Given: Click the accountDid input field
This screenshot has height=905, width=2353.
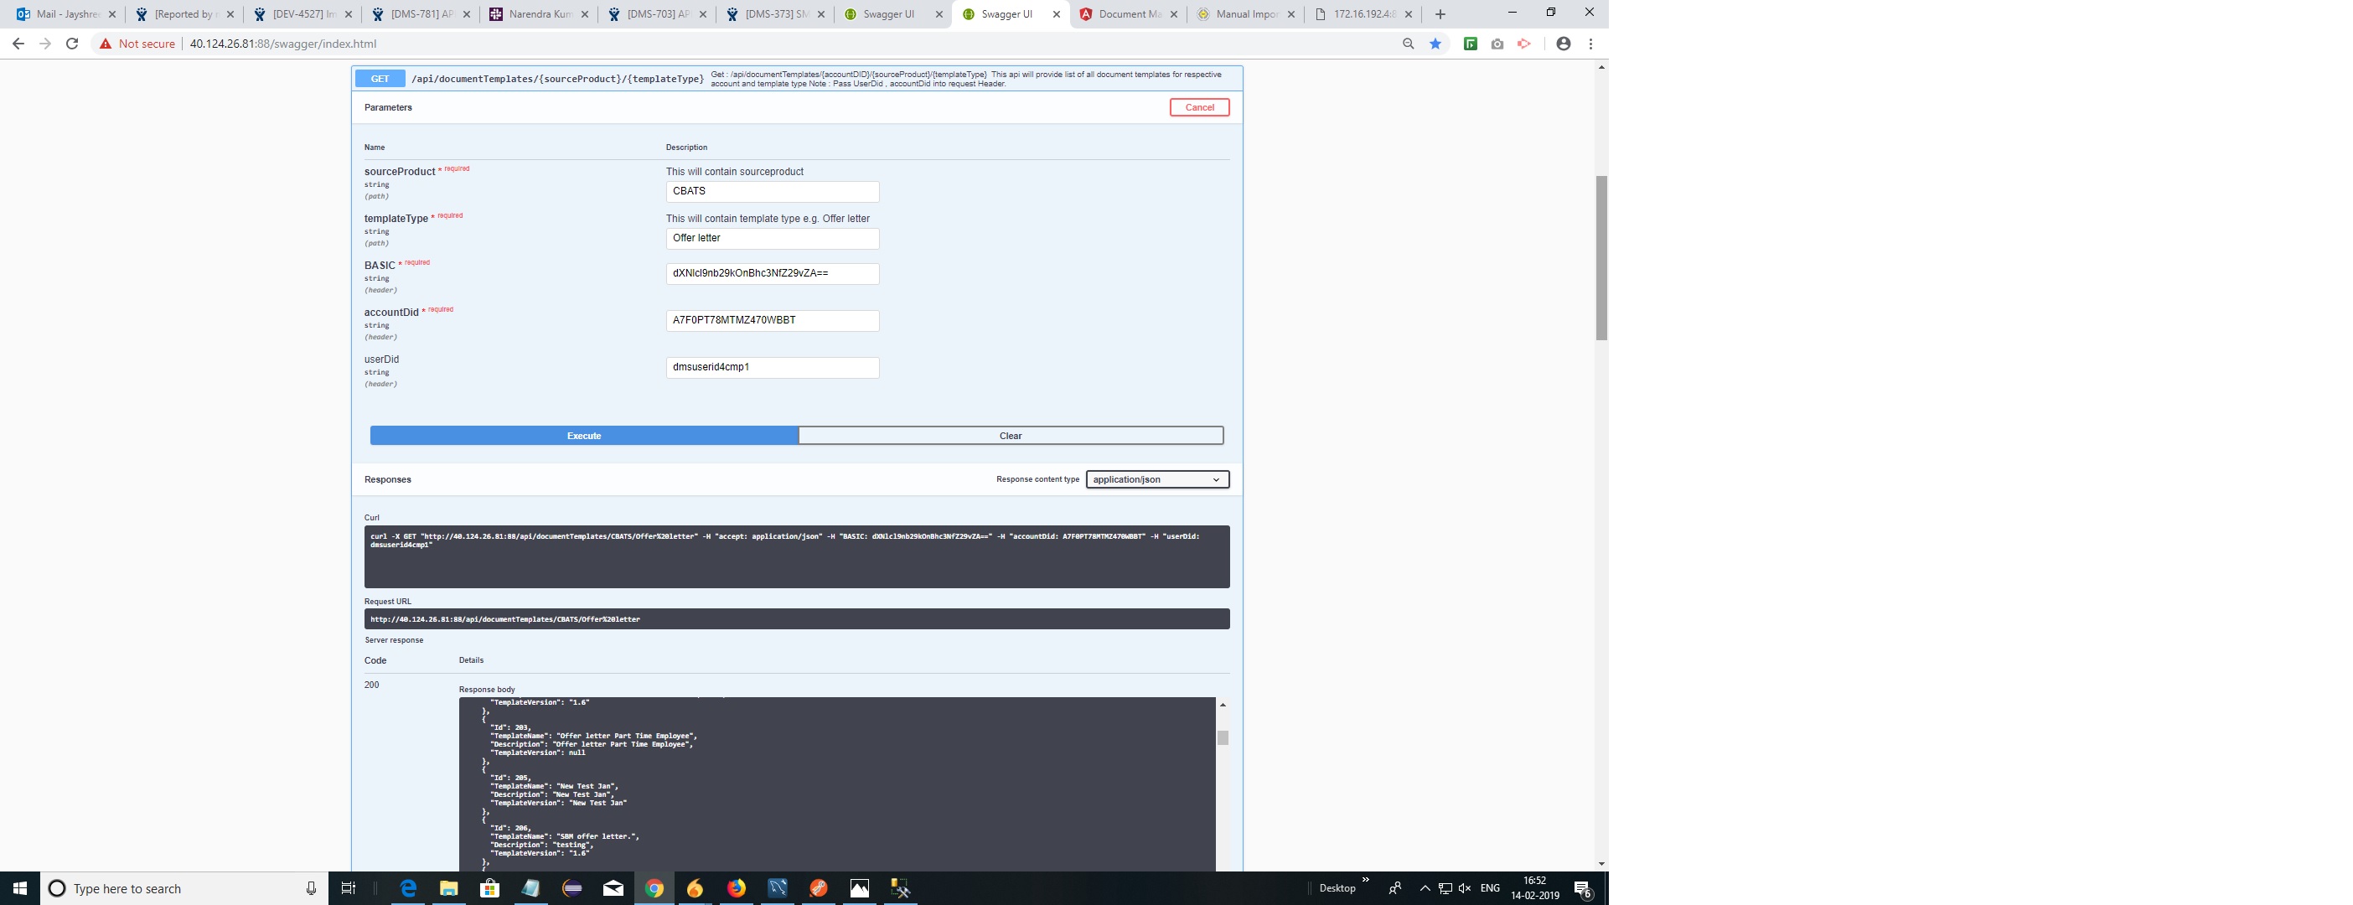Looking at the screenshot, I should coord(772,321).
